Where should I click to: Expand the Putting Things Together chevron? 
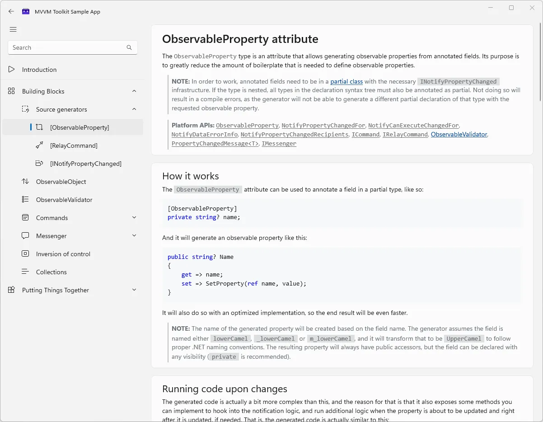pyautogui.click(x=134, y=290)
